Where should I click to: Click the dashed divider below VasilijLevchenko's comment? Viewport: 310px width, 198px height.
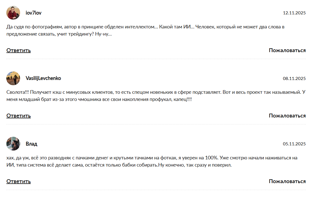pyautogui.click(x=156, y=124)
